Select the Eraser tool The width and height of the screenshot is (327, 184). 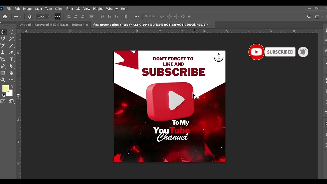tap(11, 52)
